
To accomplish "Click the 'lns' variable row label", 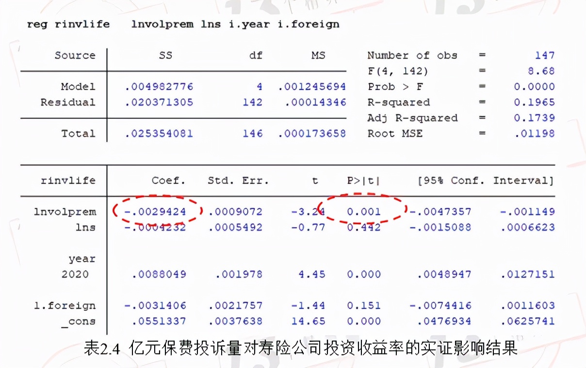I will click(85, 227).
